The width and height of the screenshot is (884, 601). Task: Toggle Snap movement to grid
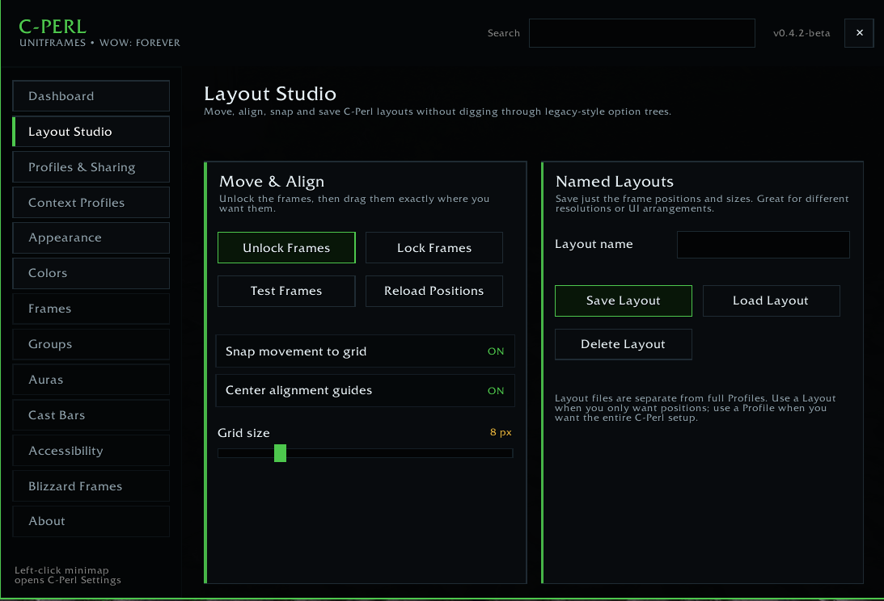point(366,351)
